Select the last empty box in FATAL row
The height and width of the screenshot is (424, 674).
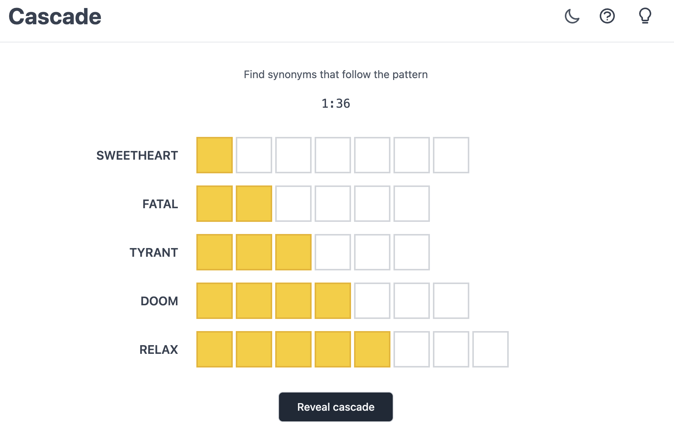(x=412, y=204)
